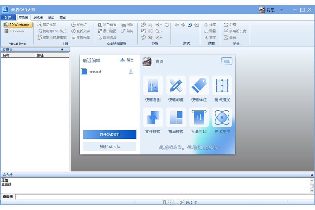Open recent file test.dxf
This screenshot has height=210, width=315.
click(x=95, y=72)
